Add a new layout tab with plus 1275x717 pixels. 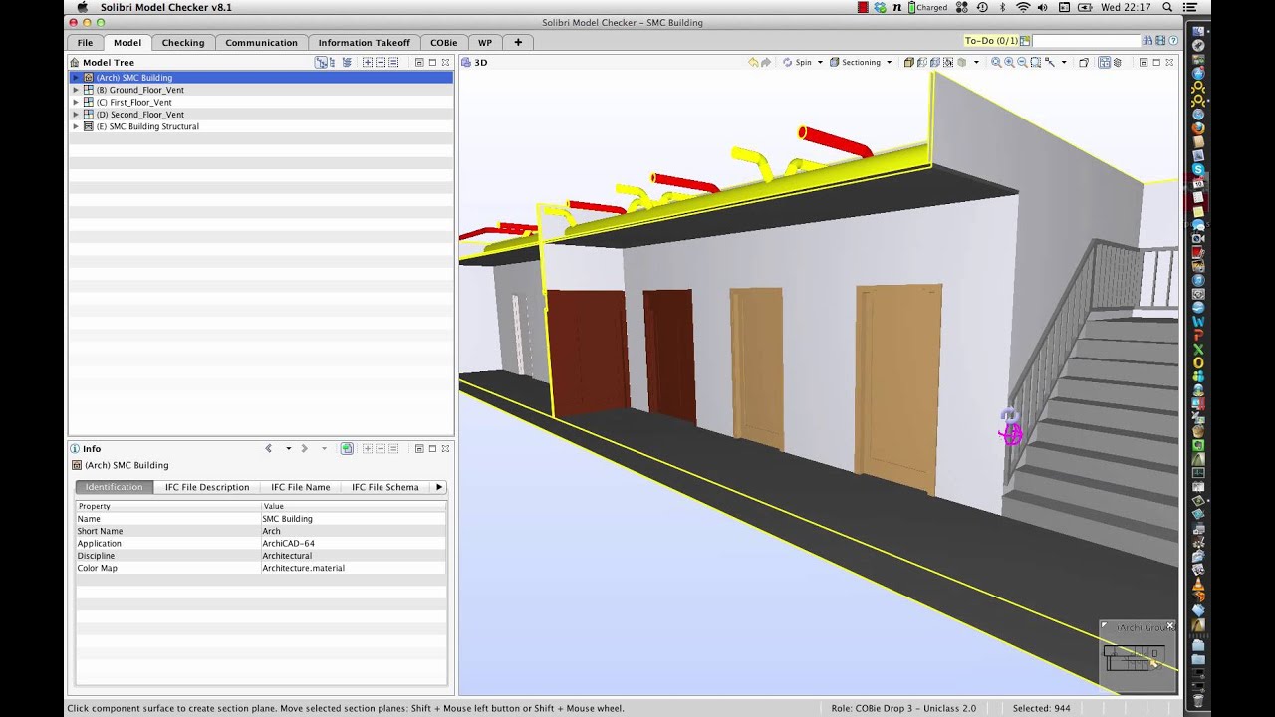518,42
